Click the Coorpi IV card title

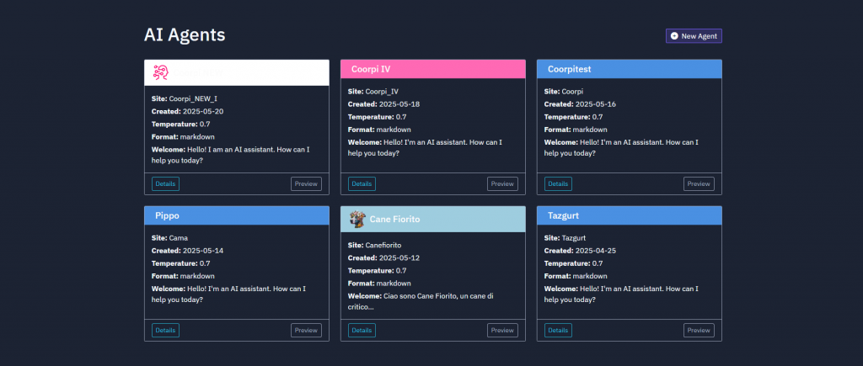[371, 69]
